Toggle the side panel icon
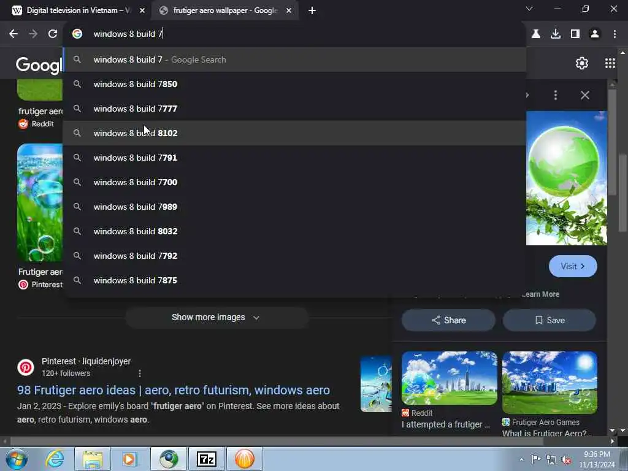Image resolution: width=628 pixels, height=471 pixels. (575, 34)
